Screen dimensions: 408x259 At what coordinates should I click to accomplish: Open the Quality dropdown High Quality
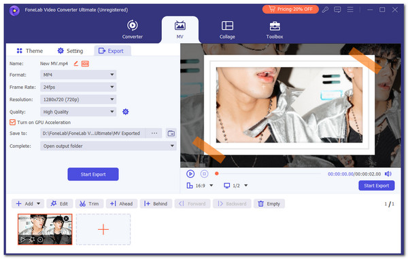(78, 112)
